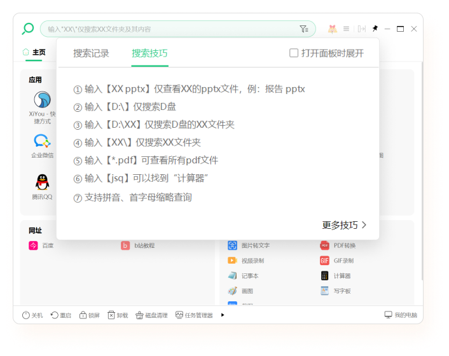Click 卸载 uninstall button
The width and height of the screenshot is (449, 356).
(x=118, y=315)
